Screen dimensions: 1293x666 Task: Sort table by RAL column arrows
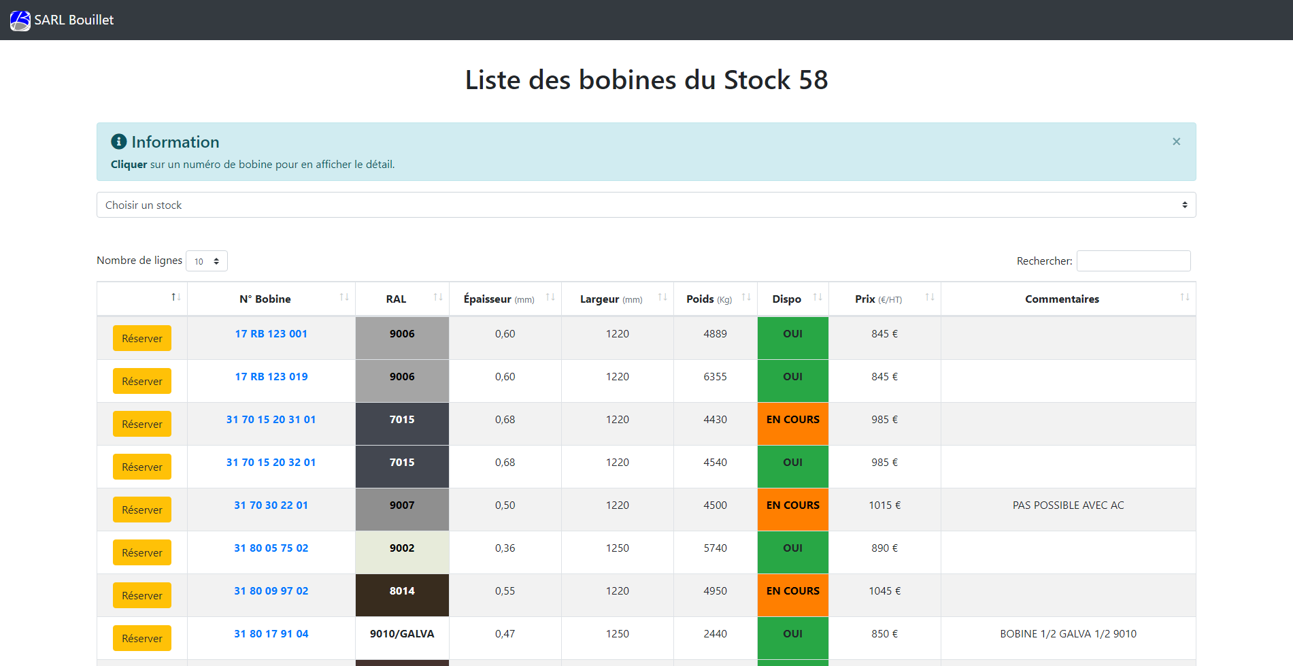437,298
